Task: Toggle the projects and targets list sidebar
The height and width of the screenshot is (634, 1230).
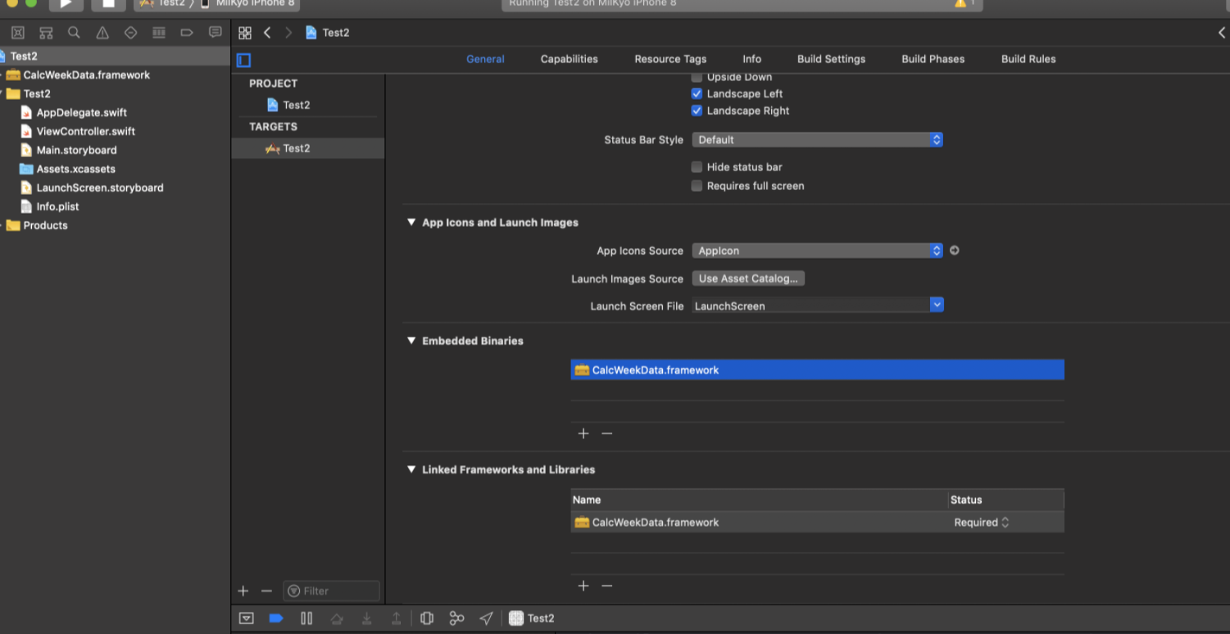Action: pos(243,60)
